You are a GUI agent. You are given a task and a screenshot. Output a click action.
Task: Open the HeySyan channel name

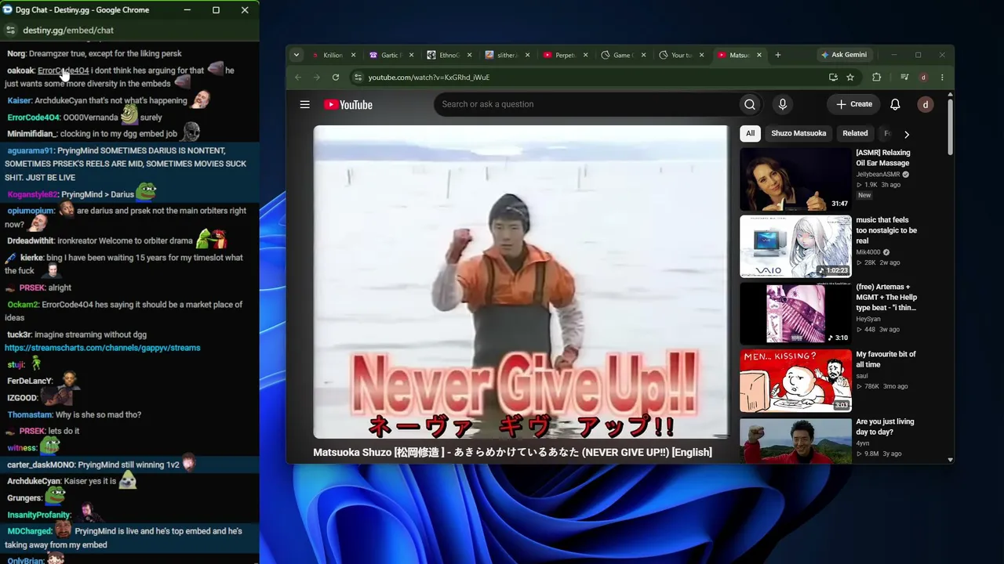pyautogui.click(x=868, y=320)
